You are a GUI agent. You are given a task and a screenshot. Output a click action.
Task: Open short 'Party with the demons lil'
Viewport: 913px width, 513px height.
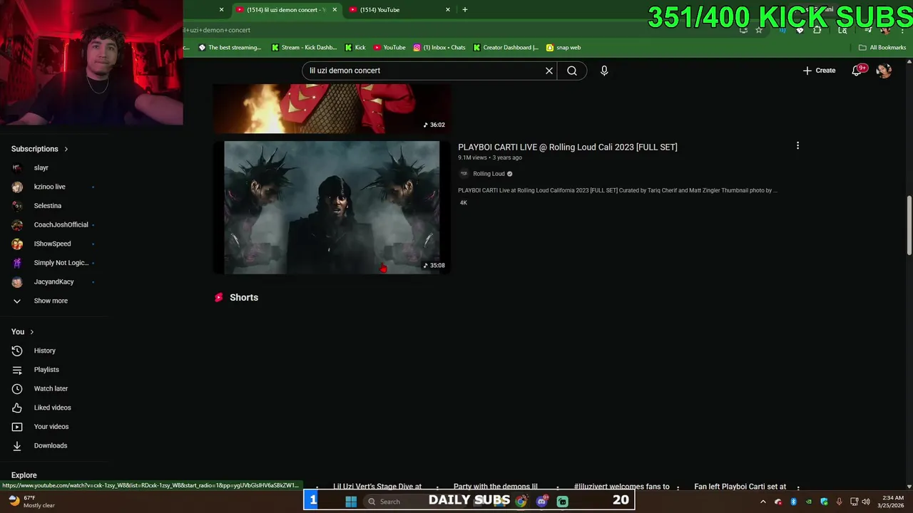click(x=496, y=487)
